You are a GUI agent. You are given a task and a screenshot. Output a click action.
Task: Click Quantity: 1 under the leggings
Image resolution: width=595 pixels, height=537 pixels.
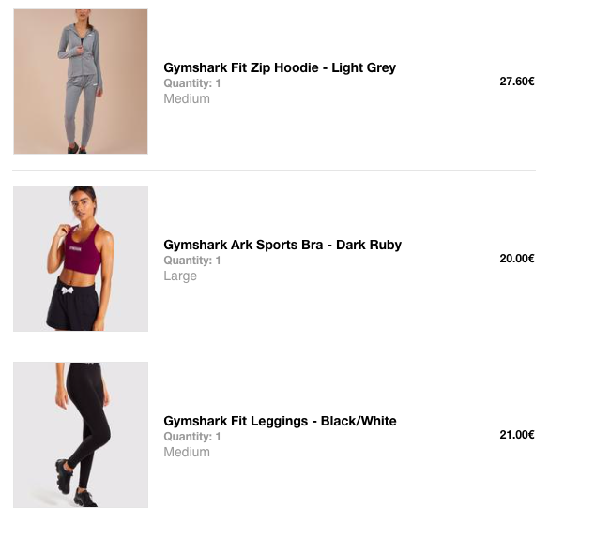coord(192,437)
